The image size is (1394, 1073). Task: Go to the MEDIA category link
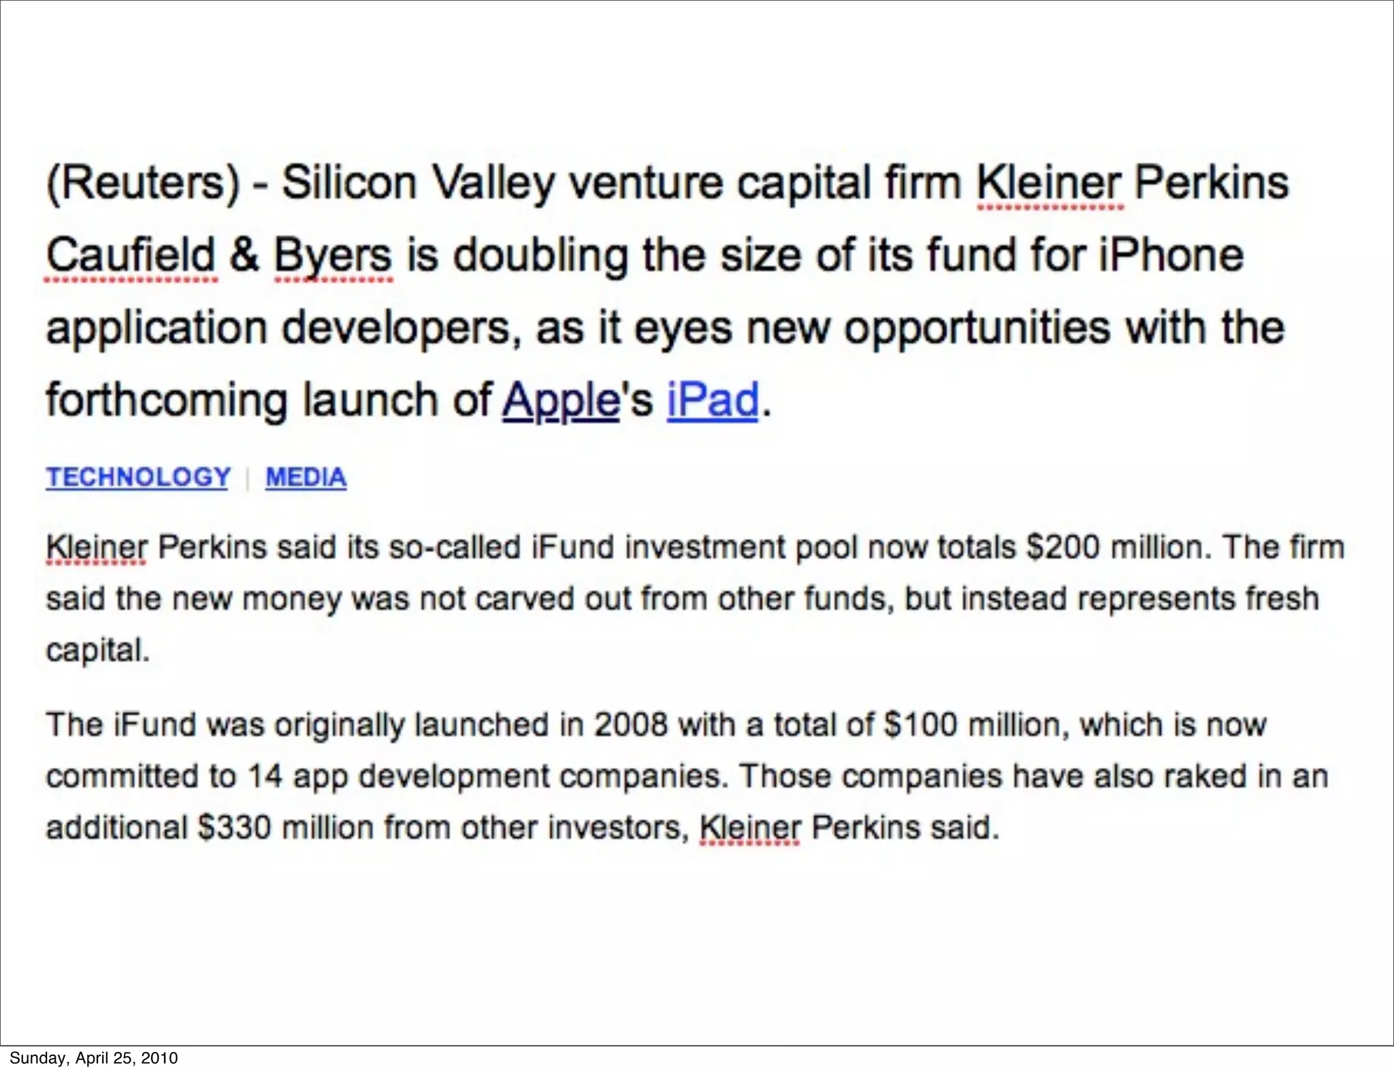coord(306,477)
